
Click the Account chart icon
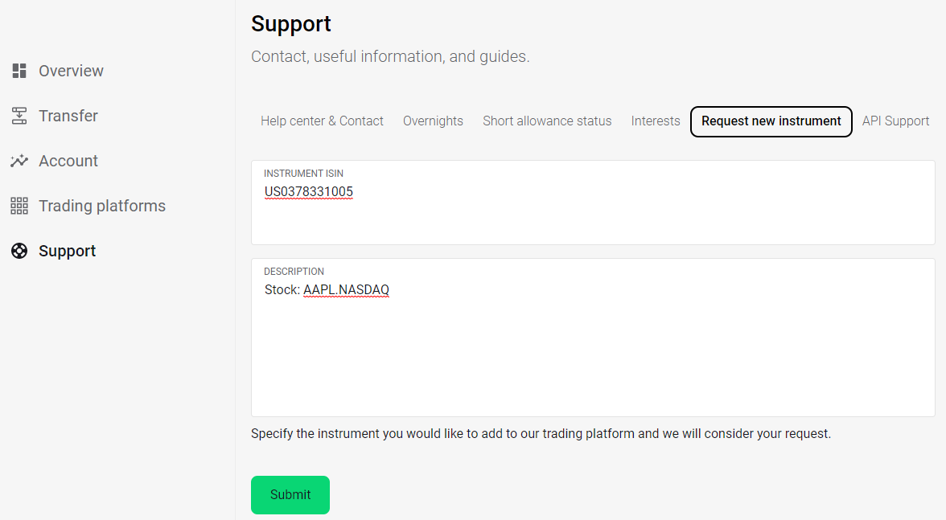19,161
